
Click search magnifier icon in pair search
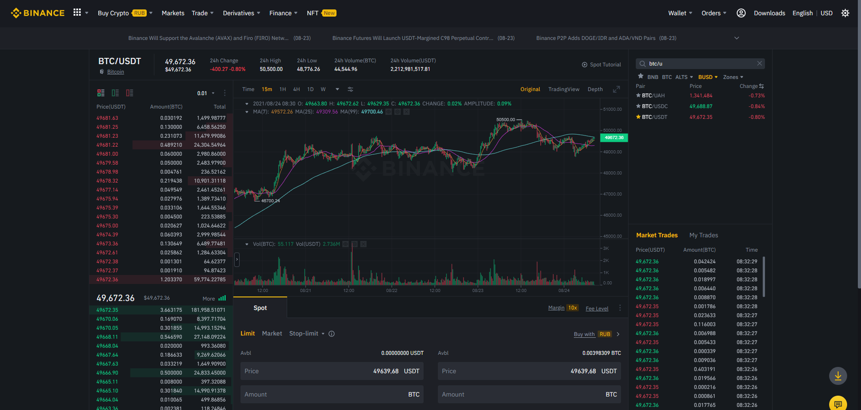pos(642,64)
